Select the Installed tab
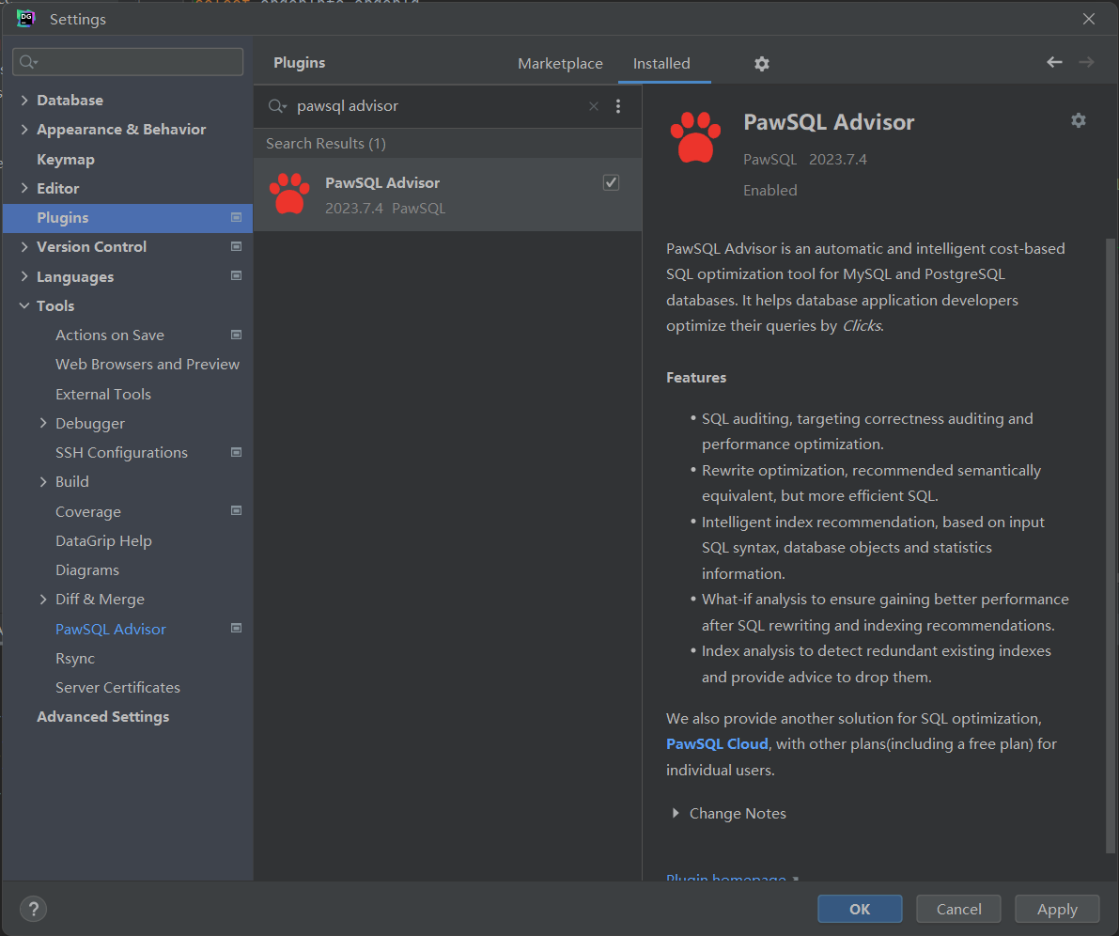The height and width of the screenshot is (936, 1119). (661, 64)
